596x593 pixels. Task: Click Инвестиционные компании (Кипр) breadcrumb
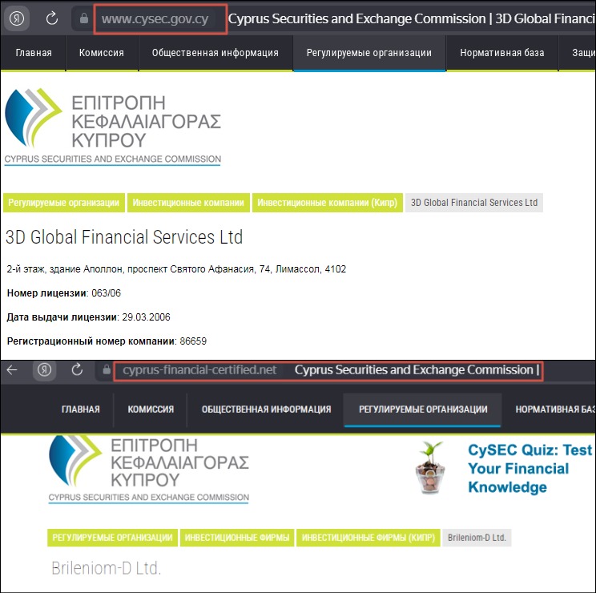click(328, 203)
